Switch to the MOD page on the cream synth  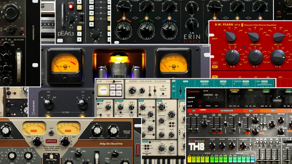pyautogui.click(x=119, y=87)
